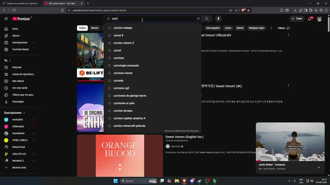
Task: Choose suggestion 'opiniones de george harris'
Action: coord(152,96)
